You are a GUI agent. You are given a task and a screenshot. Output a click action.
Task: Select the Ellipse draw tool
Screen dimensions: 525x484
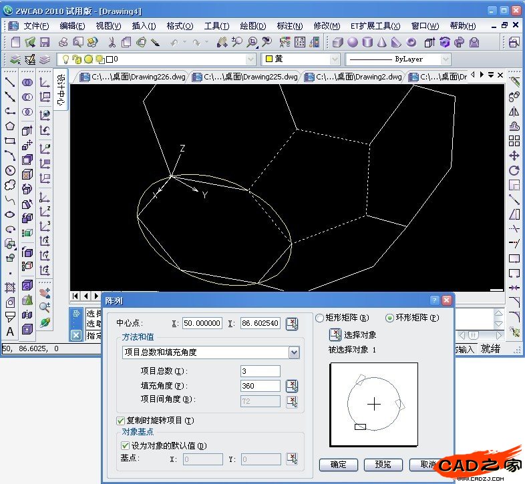point(10,214)
